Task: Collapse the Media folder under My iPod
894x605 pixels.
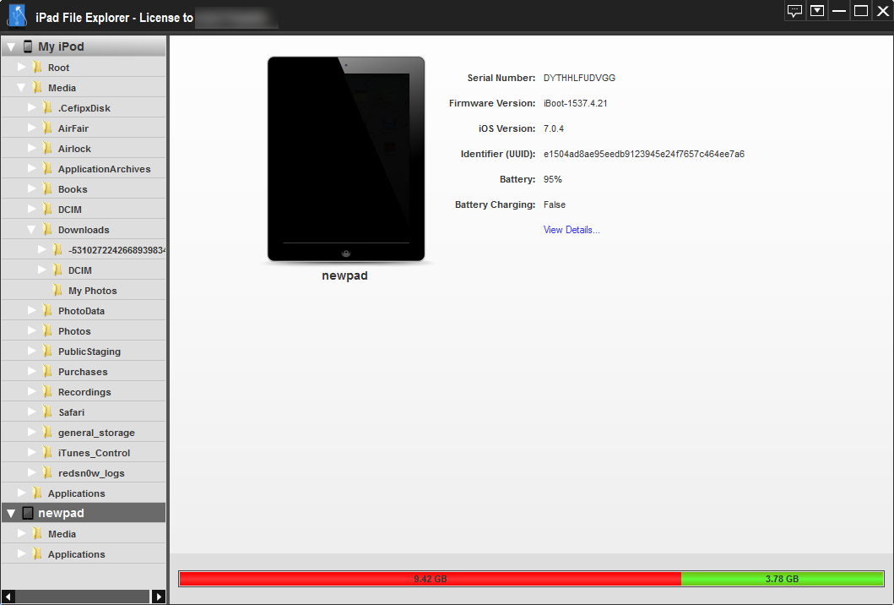Action: click(22, 88)
